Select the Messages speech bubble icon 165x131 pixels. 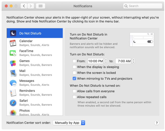click(13, 83)
